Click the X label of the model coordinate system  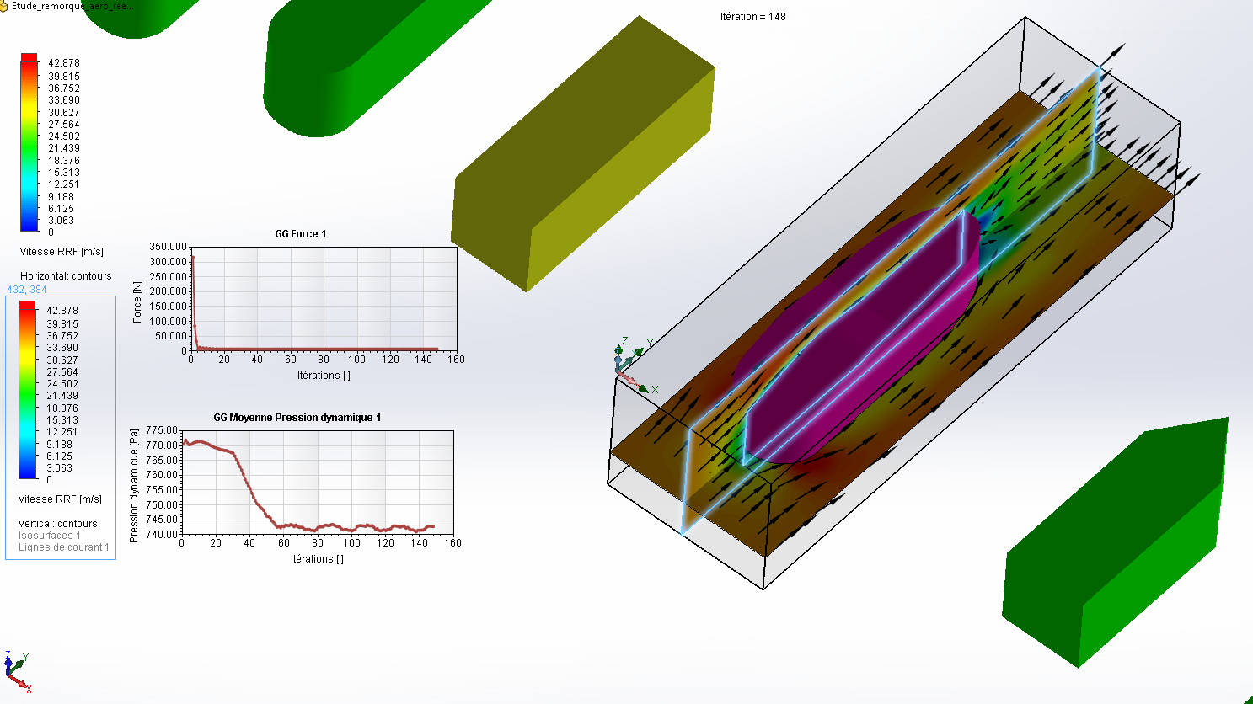[x=655, y=390]
